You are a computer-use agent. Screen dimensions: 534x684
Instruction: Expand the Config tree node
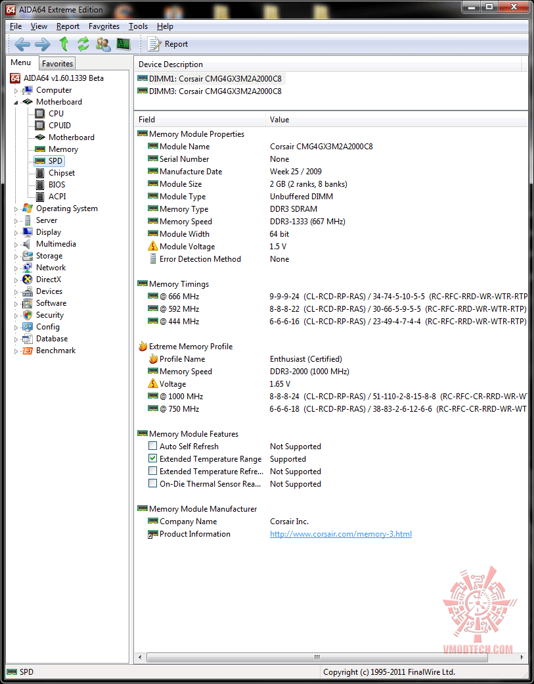tap(16, 327)
